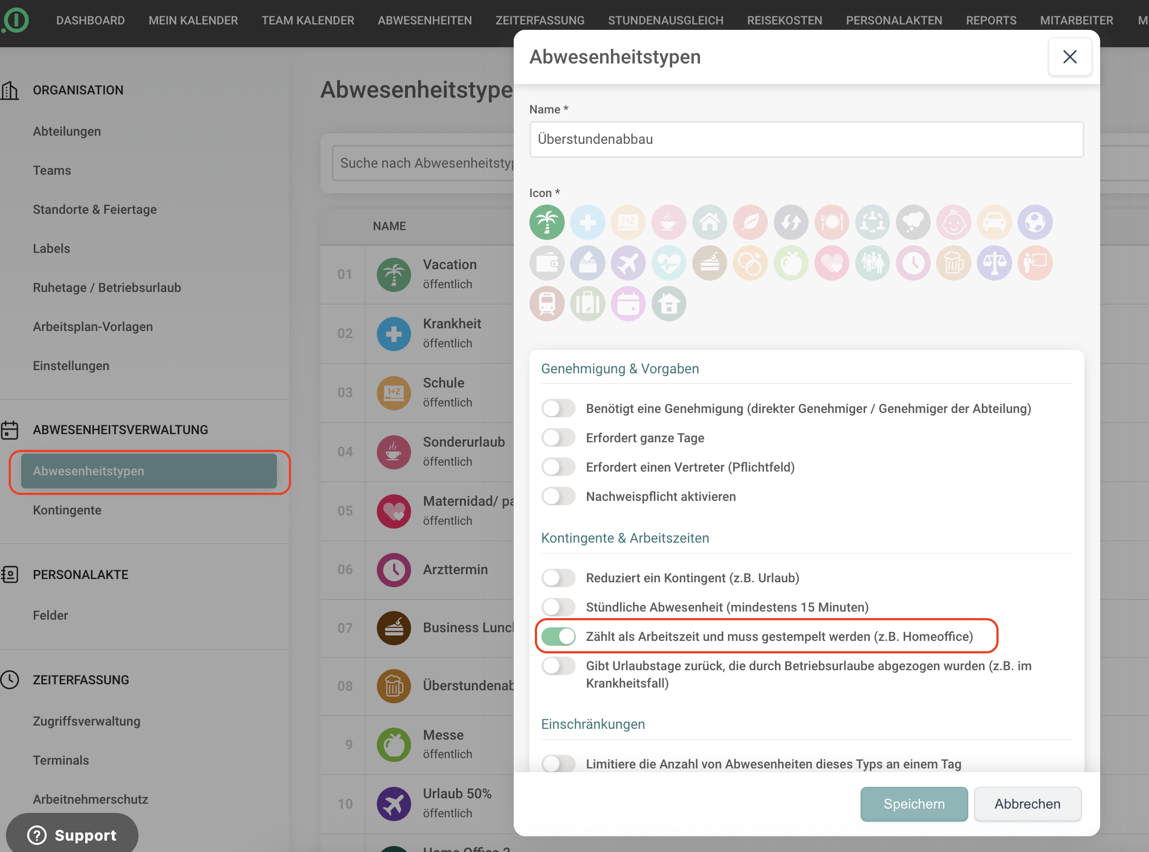
Task: Open Abteilungen in the sidebar
Action: click(x=67, y=131)
